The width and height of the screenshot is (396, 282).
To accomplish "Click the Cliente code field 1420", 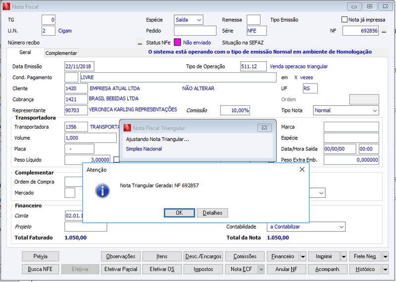I will coord(76,89).
